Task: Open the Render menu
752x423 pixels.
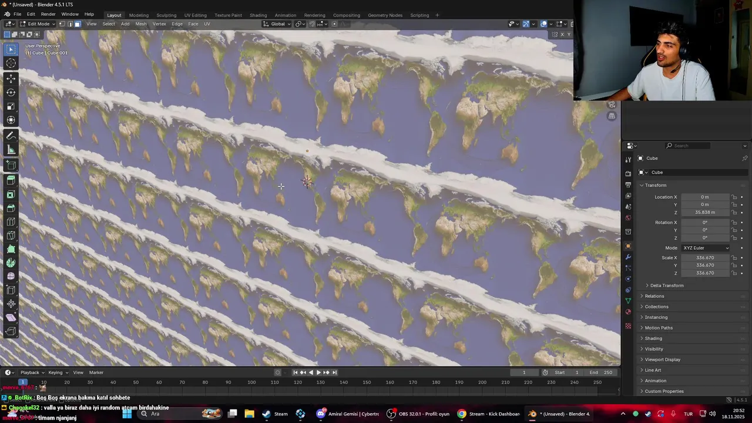Action: click(x=48, y=15)
